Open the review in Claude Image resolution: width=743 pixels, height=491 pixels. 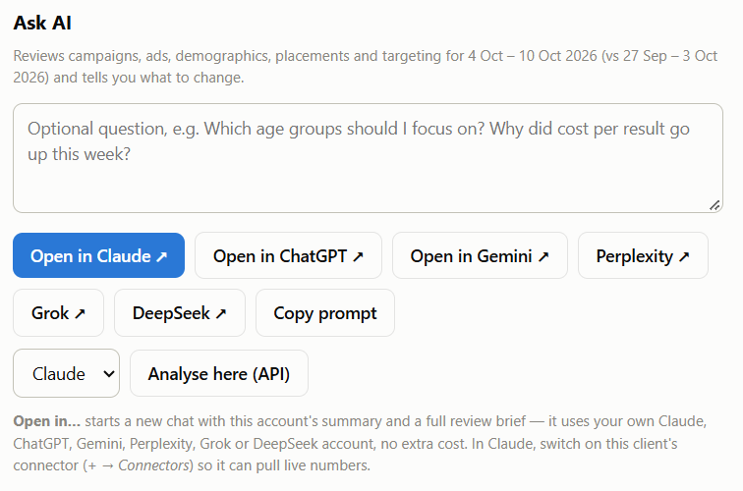98,255
